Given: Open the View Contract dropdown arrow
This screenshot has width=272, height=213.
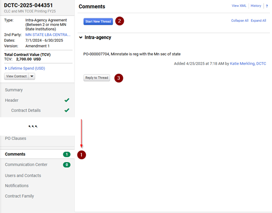Looking at the screenshot, I should pos(32,76).
